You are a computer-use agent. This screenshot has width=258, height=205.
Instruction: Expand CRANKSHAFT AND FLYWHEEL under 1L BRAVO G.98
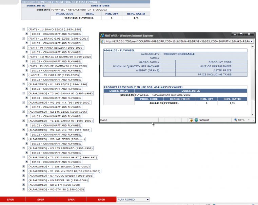27,43
